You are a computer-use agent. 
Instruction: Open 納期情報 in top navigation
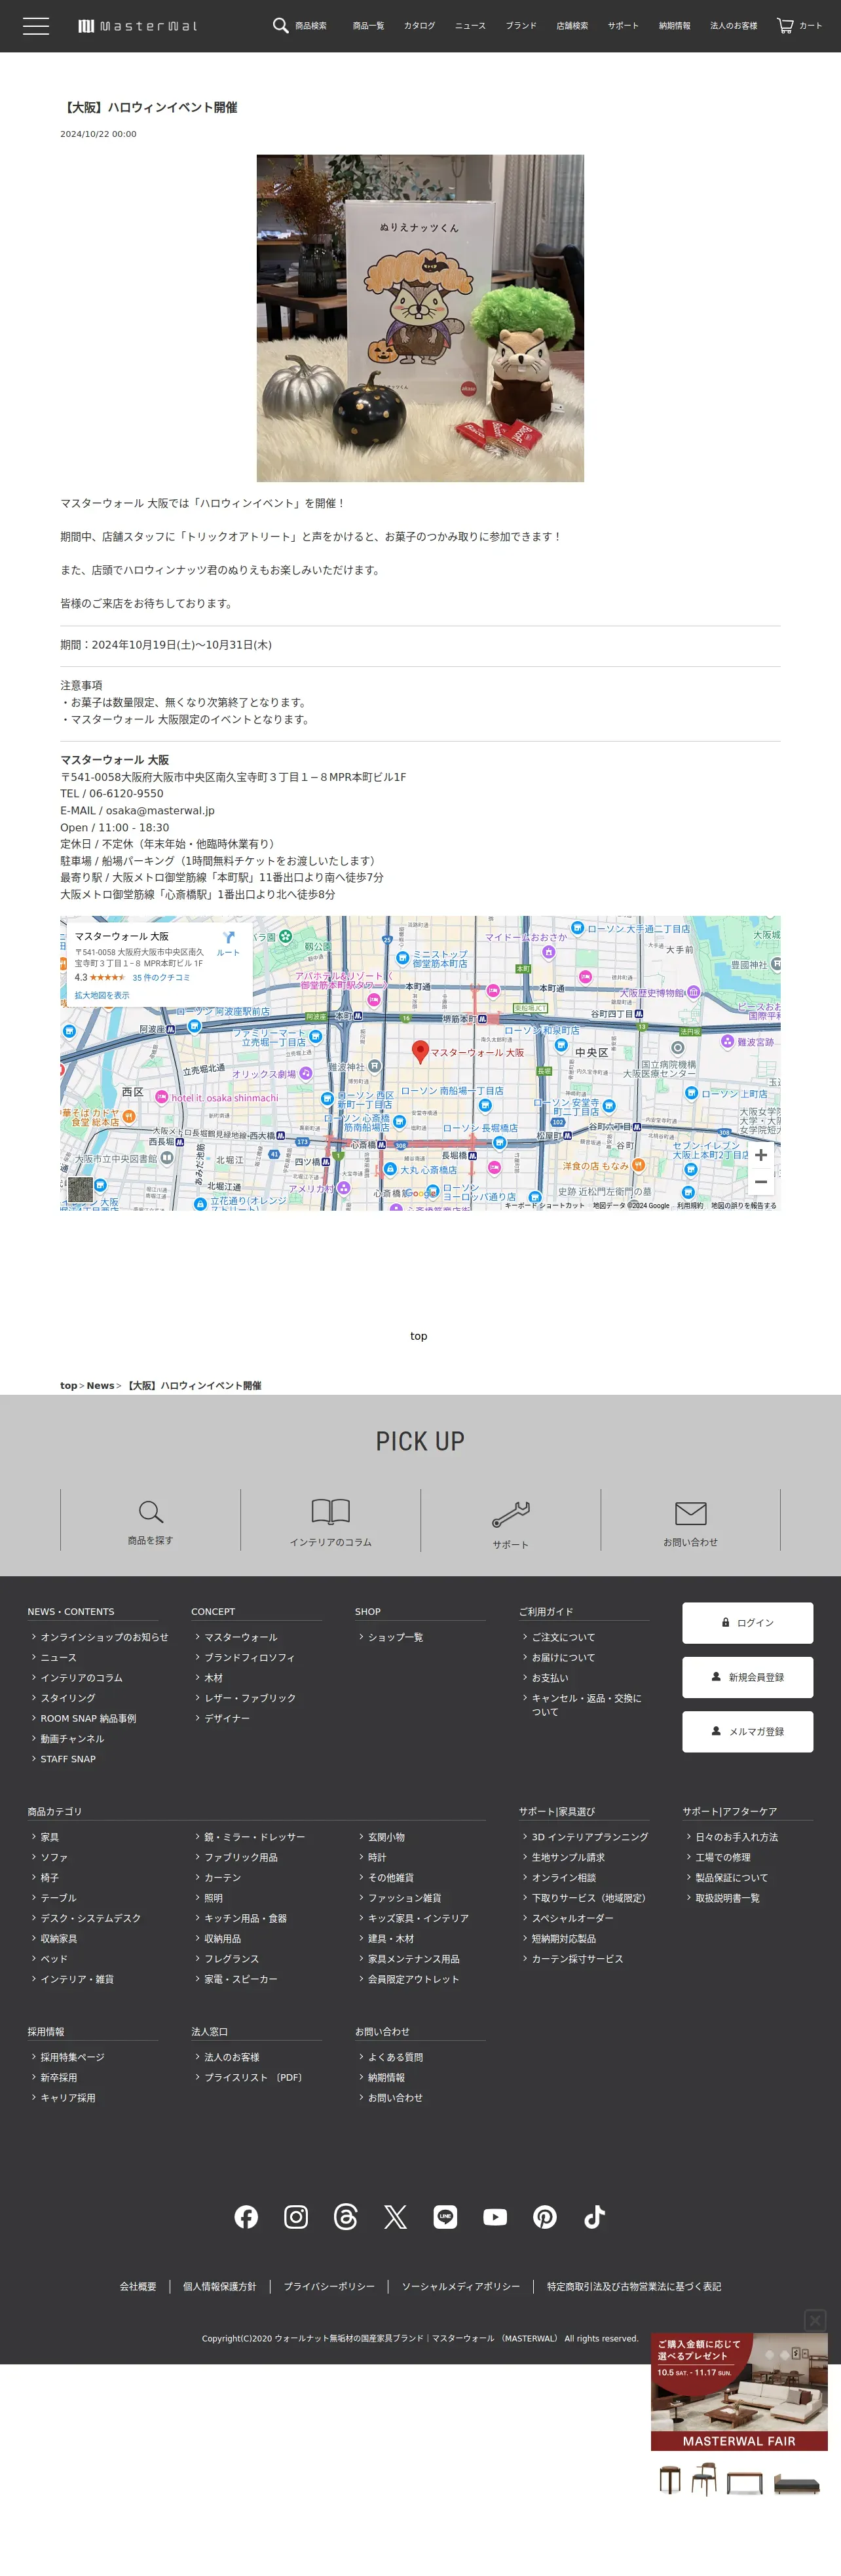pos(674,26)
